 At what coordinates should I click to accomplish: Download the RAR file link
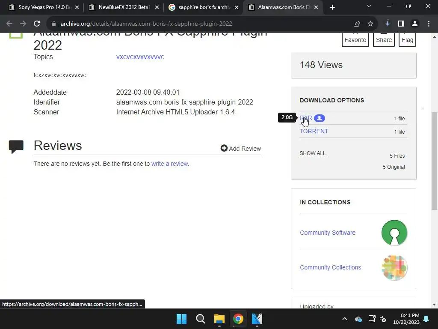(305, 118)
